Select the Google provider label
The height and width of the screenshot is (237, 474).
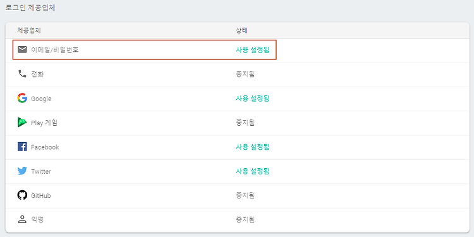(41, 99)
